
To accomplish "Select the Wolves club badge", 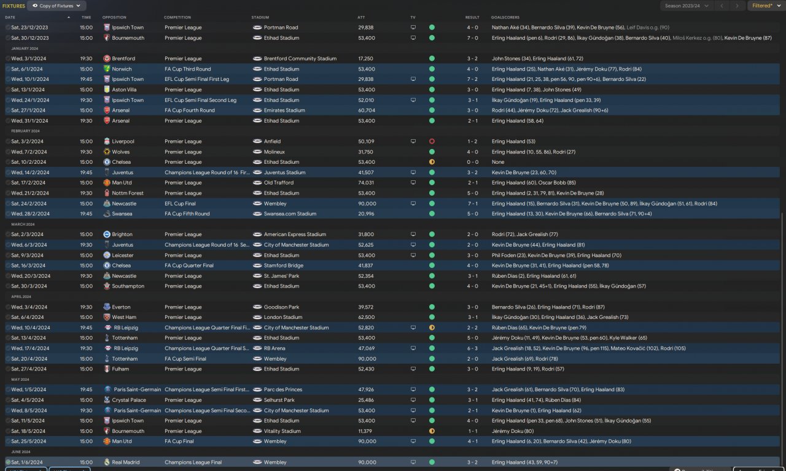I will (107, 152).
